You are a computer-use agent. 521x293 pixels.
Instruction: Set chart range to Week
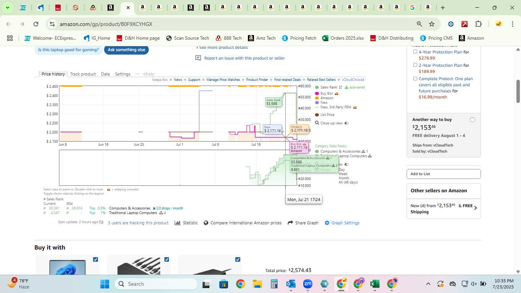coord(343,174)
